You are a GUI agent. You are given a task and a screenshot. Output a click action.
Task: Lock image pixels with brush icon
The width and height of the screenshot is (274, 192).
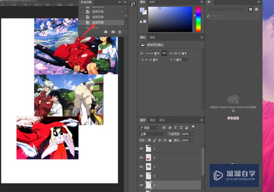(155, 140)
